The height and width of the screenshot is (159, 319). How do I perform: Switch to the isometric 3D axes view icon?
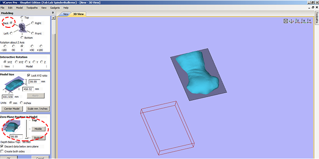(292, 21)
